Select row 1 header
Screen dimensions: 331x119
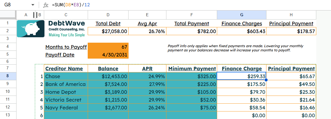point(8,23)
